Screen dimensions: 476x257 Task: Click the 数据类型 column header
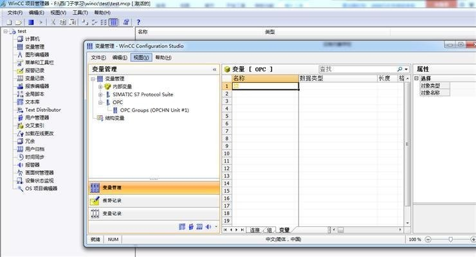coord(338,78)
